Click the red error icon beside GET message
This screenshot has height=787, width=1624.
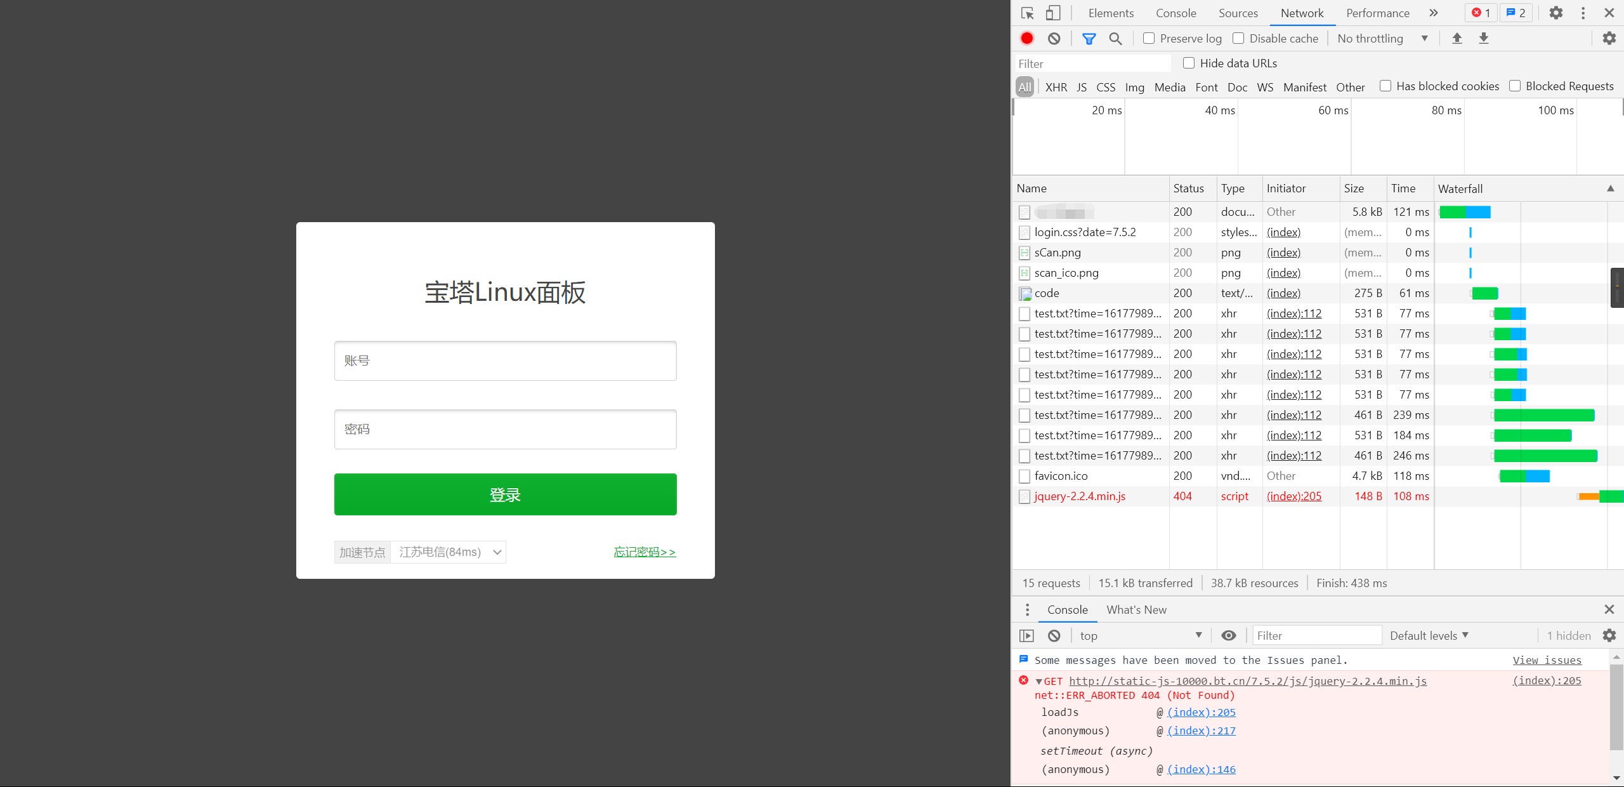pyautogui.click(x=1024, y=680)
